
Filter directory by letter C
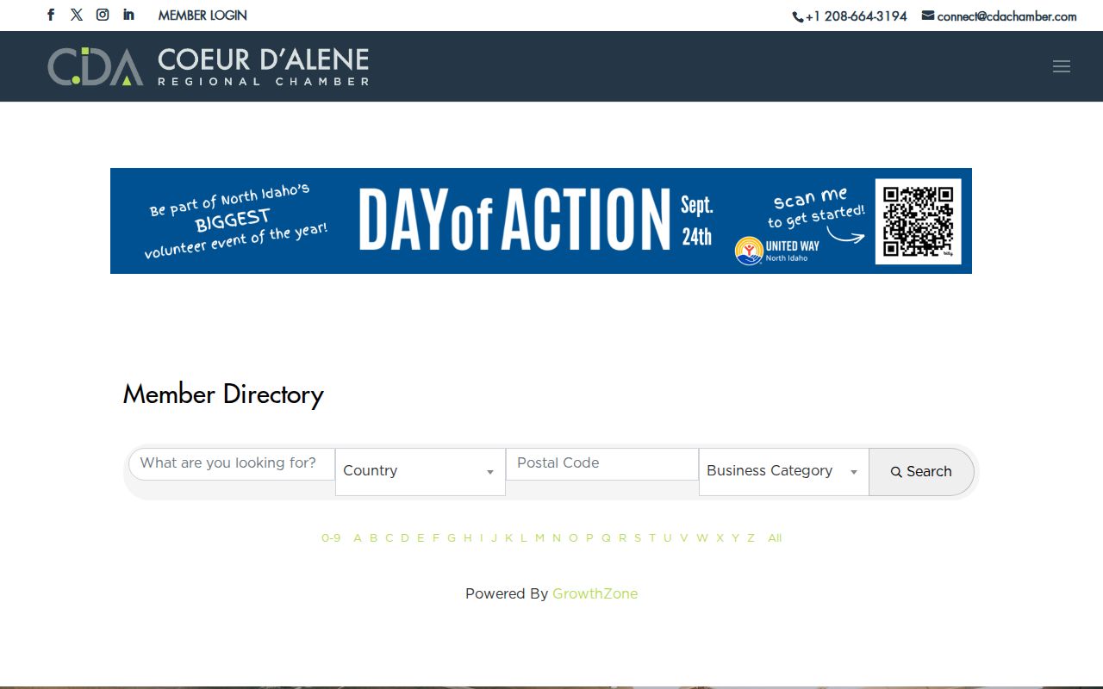point(389,538)
